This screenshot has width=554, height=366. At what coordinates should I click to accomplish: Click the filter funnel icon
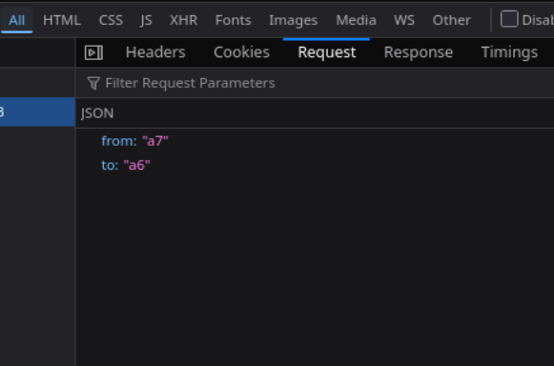tap(93, 83)
